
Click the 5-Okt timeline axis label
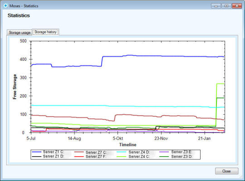tap(118, 138)
